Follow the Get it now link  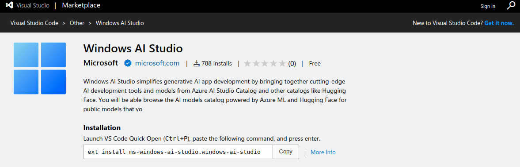coord(499,23)
